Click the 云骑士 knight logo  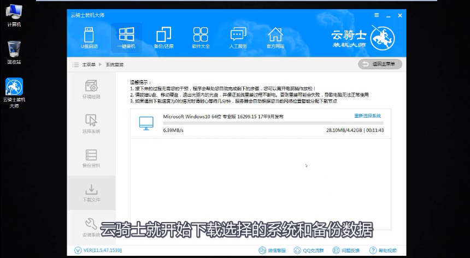point(383,38)
